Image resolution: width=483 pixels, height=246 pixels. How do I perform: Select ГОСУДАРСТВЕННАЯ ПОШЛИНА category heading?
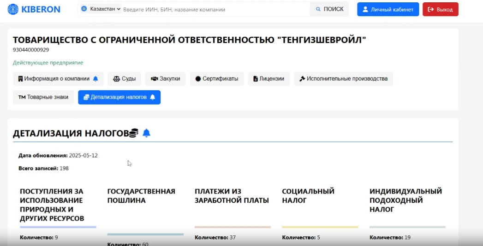141,196
